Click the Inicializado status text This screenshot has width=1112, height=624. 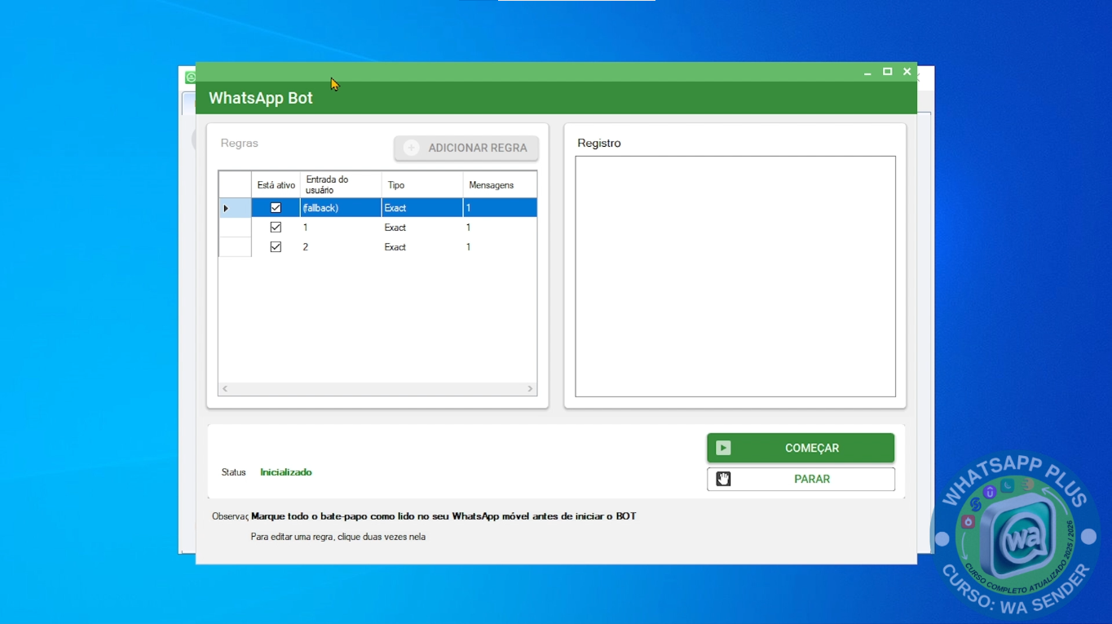click(x=286, y=472)
